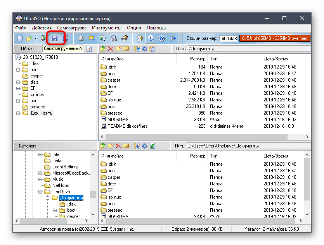
Task: Collapse the OneDrive node in catalog tree
Action: pyautogui.click(x=40, y=192)
